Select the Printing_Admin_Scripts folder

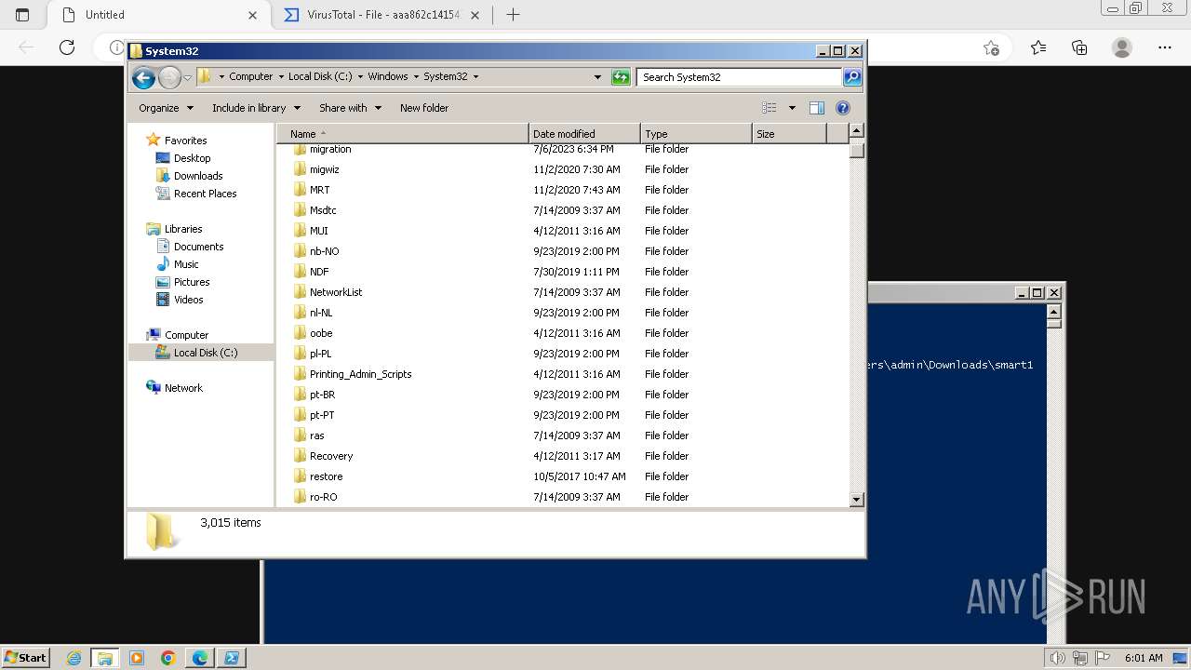point(360,374)
